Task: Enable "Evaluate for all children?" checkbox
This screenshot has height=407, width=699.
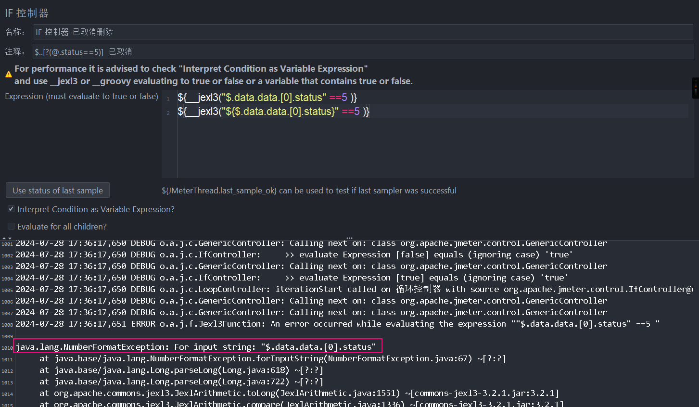Action: [11, 226]
